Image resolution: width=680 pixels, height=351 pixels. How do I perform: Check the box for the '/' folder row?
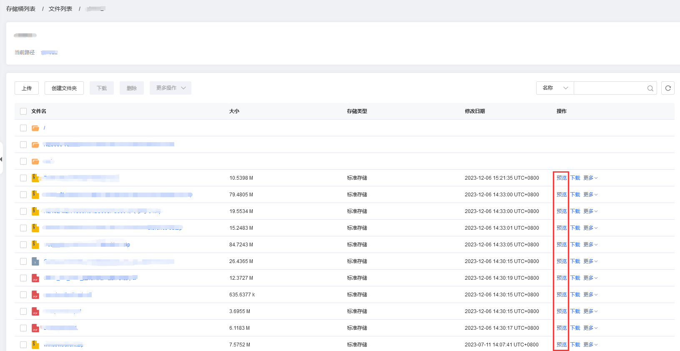coord(23,128)
